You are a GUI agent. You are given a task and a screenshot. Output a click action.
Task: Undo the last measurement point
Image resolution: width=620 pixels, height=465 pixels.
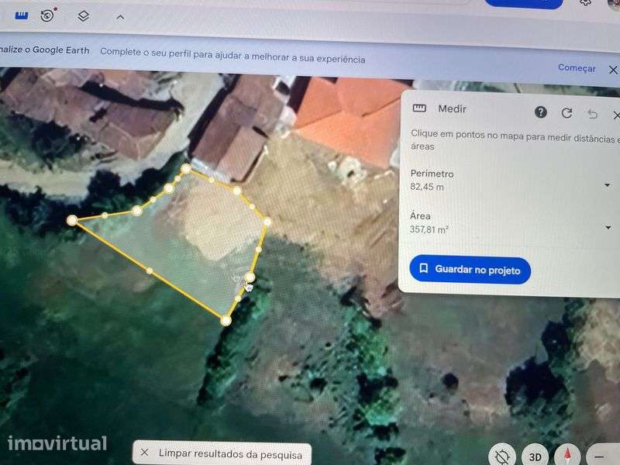pos(592,114)
